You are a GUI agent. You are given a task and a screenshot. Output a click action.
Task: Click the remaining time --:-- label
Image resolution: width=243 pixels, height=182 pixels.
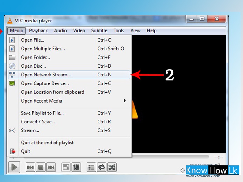[219, 157]
